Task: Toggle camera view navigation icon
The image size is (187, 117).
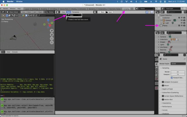Action: [x=52, y=39]
